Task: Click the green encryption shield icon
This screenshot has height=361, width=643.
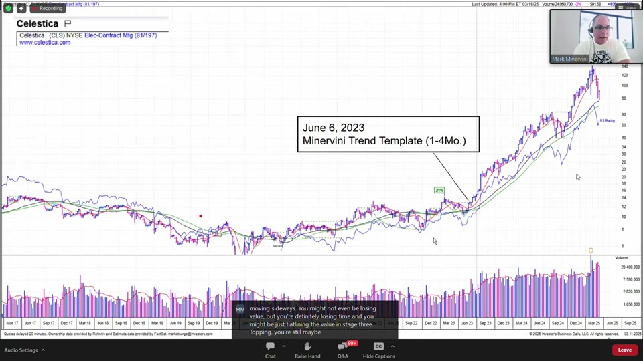Action: [8, 8]
